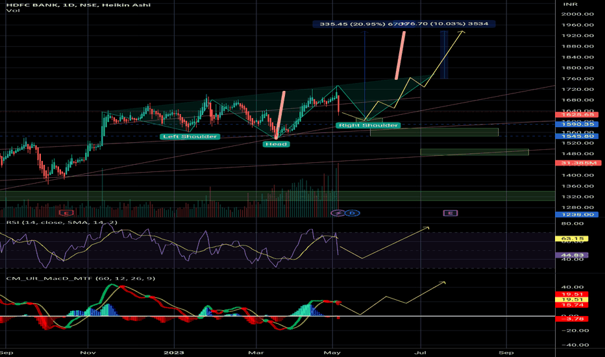
Task: Open the CM_Ult_MacD_MTF indicator legend
Action: coord(80,278)
